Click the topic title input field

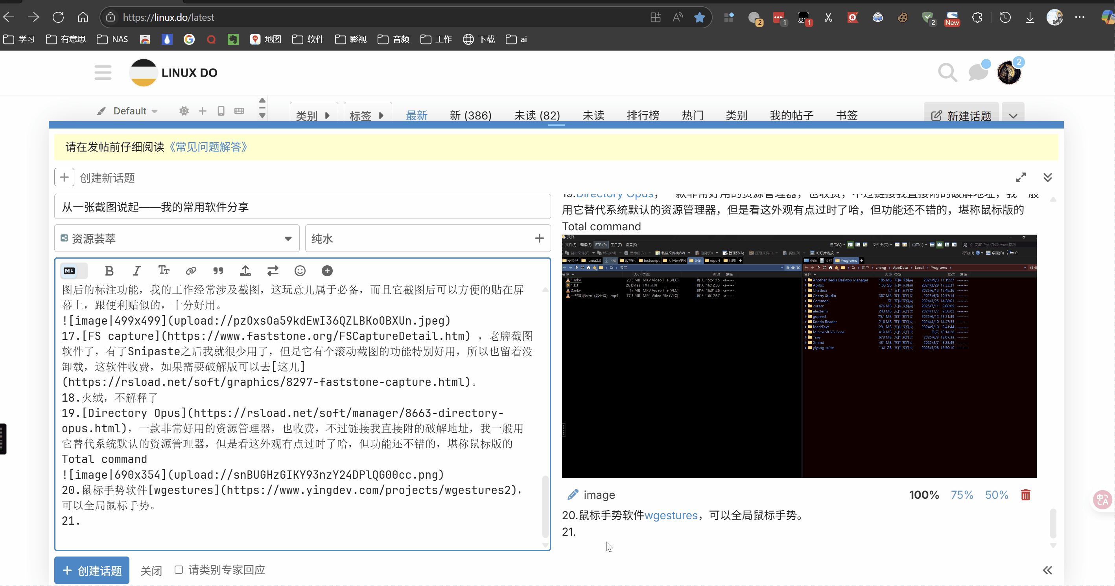302,207
